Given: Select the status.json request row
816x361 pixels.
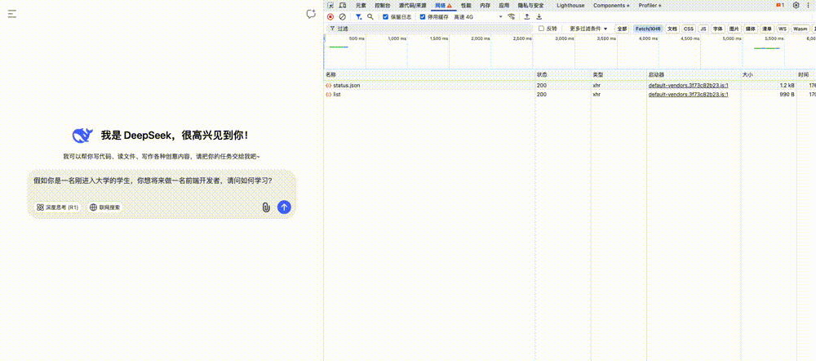Looking at the screenshot, I should coord(570,85).
